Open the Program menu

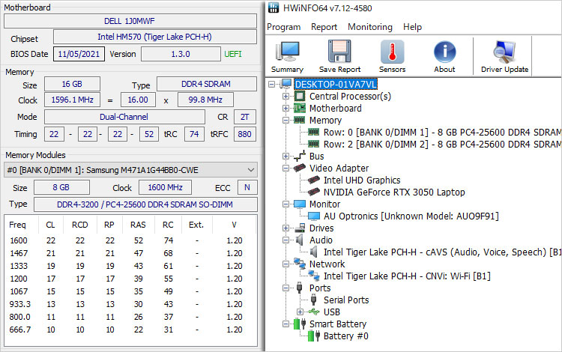[284, 27]
